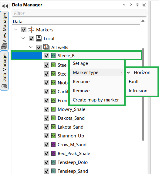The width and height of the screenshot is (159, 174).
Task: Click the All wells icon
Action: tap(46, 47)
